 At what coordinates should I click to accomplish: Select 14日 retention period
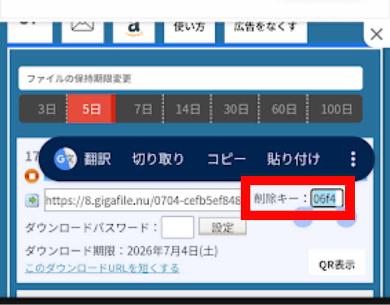(187, 109)
